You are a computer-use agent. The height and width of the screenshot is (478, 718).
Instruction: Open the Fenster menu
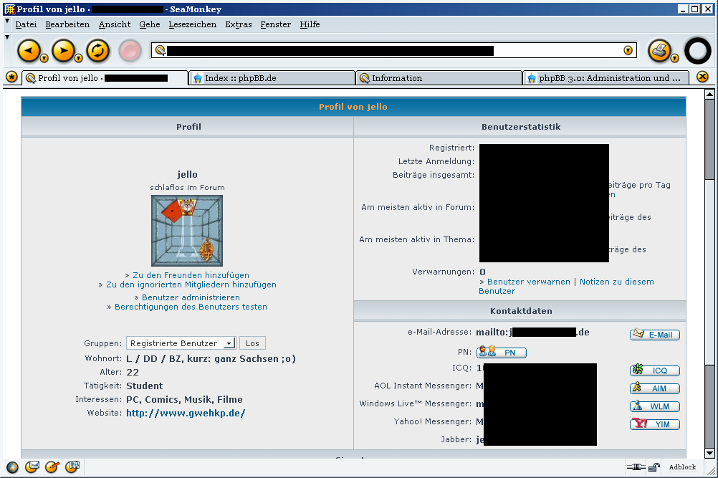pyautogui.click(x=276, y=24)
